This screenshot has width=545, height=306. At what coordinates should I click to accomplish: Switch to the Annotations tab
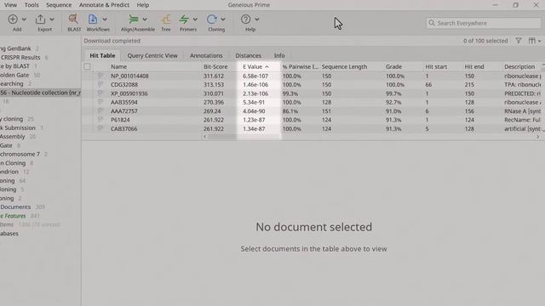click(x=206, y=55)
